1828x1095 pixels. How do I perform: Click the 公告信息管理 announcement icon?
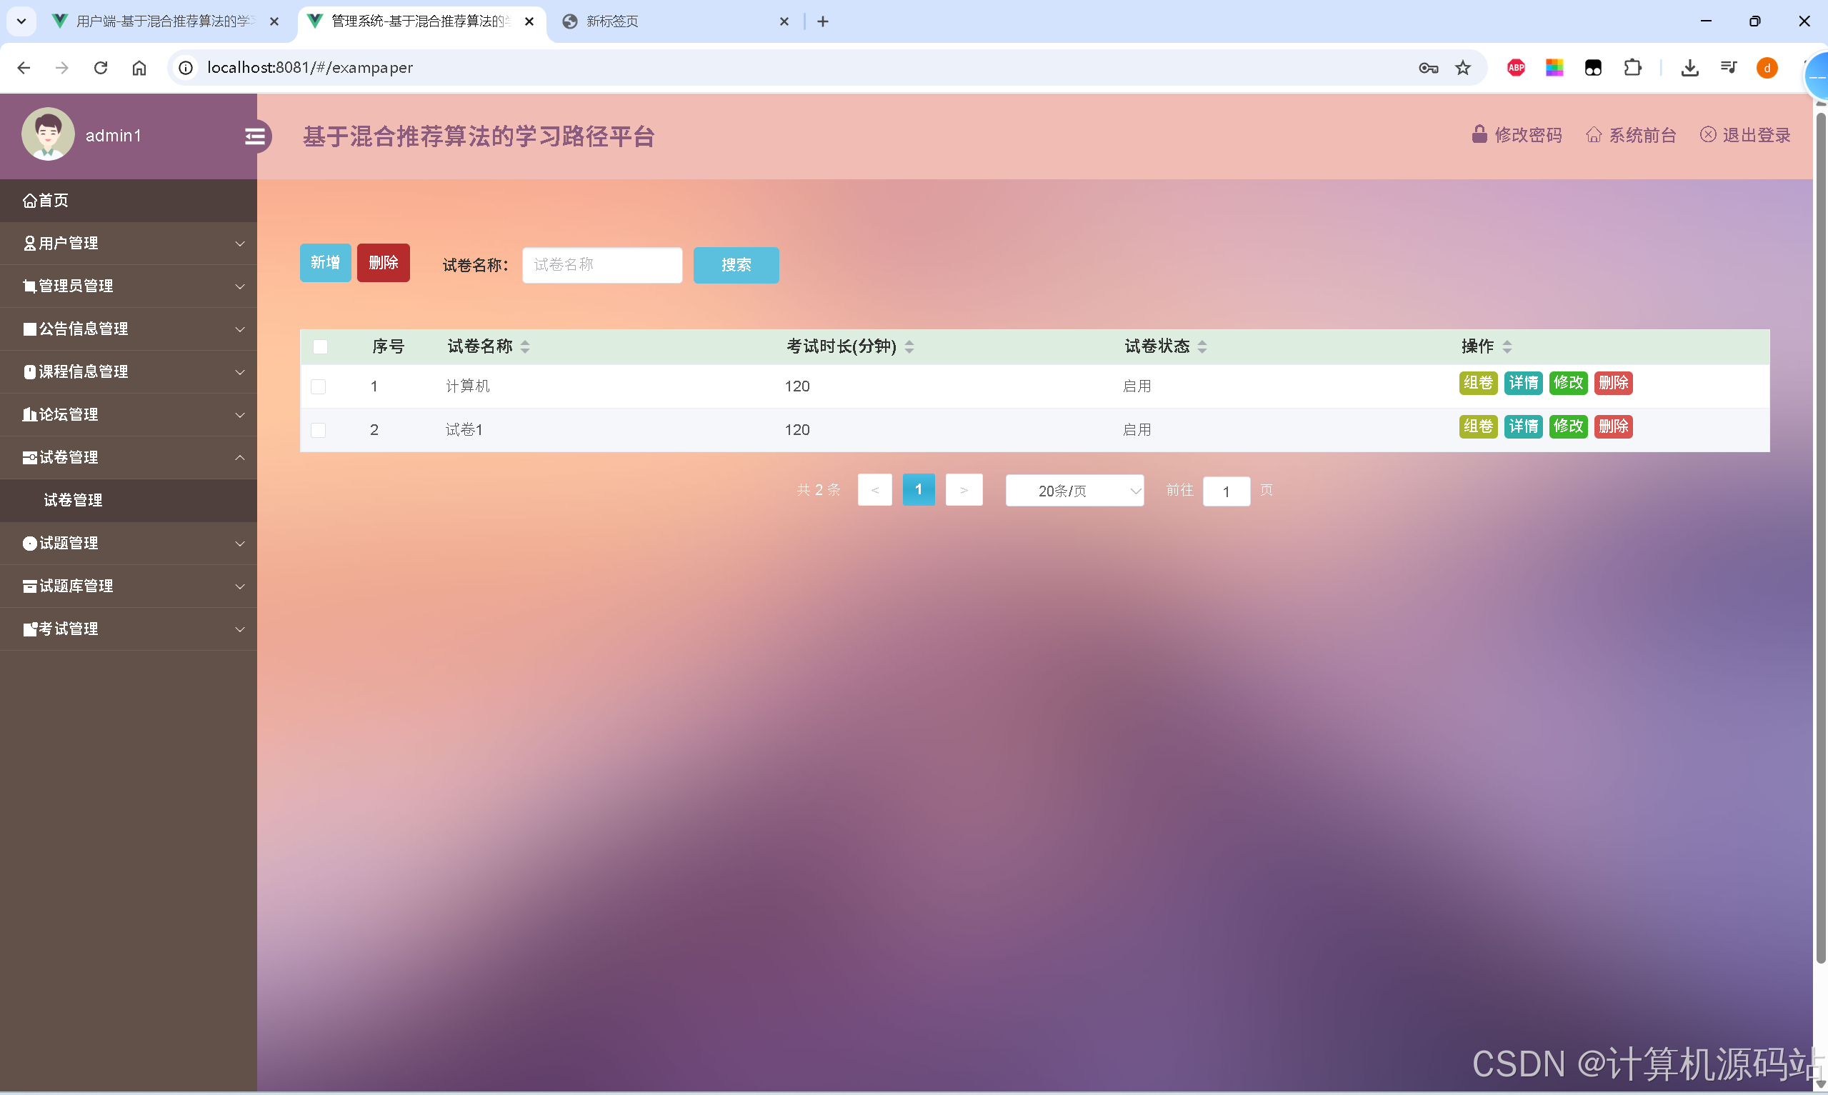(x=29, y=329)
